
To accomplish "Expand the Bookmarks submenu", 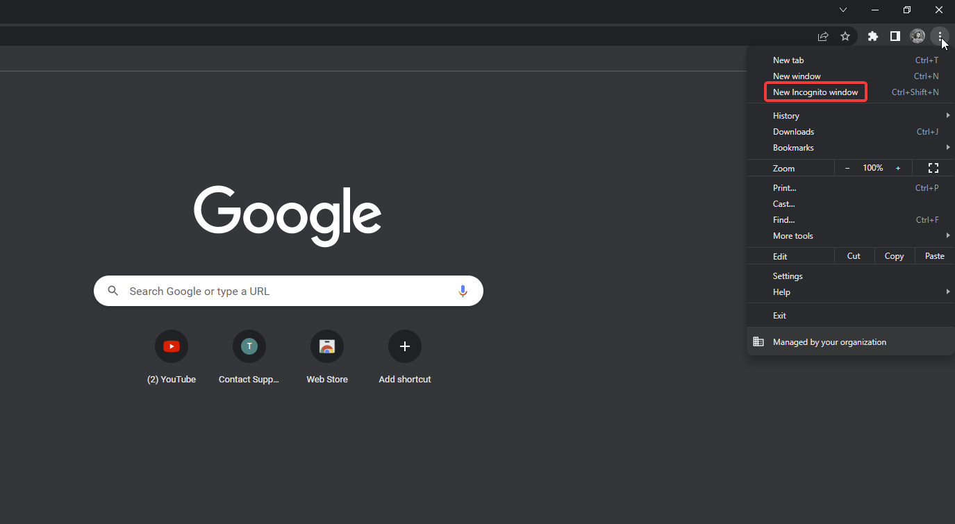I will (851, 148).
